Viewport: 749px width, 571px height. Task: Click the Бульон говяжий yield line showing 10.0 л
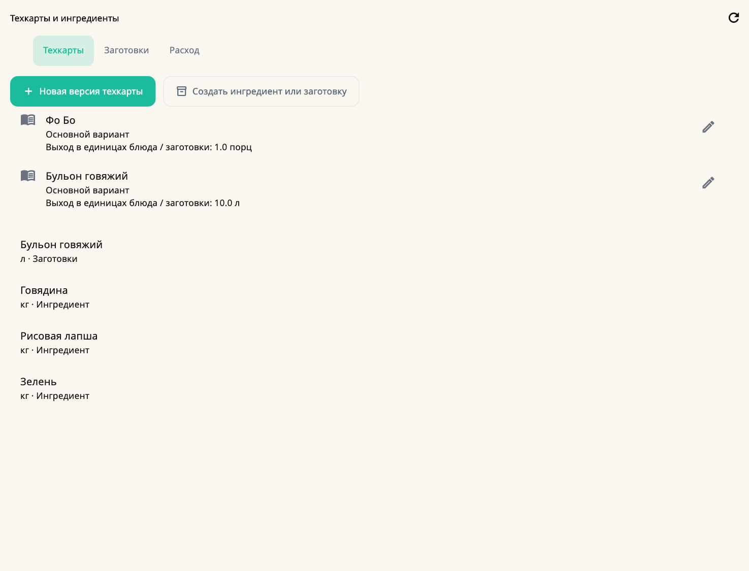click(x=143, y=203)
